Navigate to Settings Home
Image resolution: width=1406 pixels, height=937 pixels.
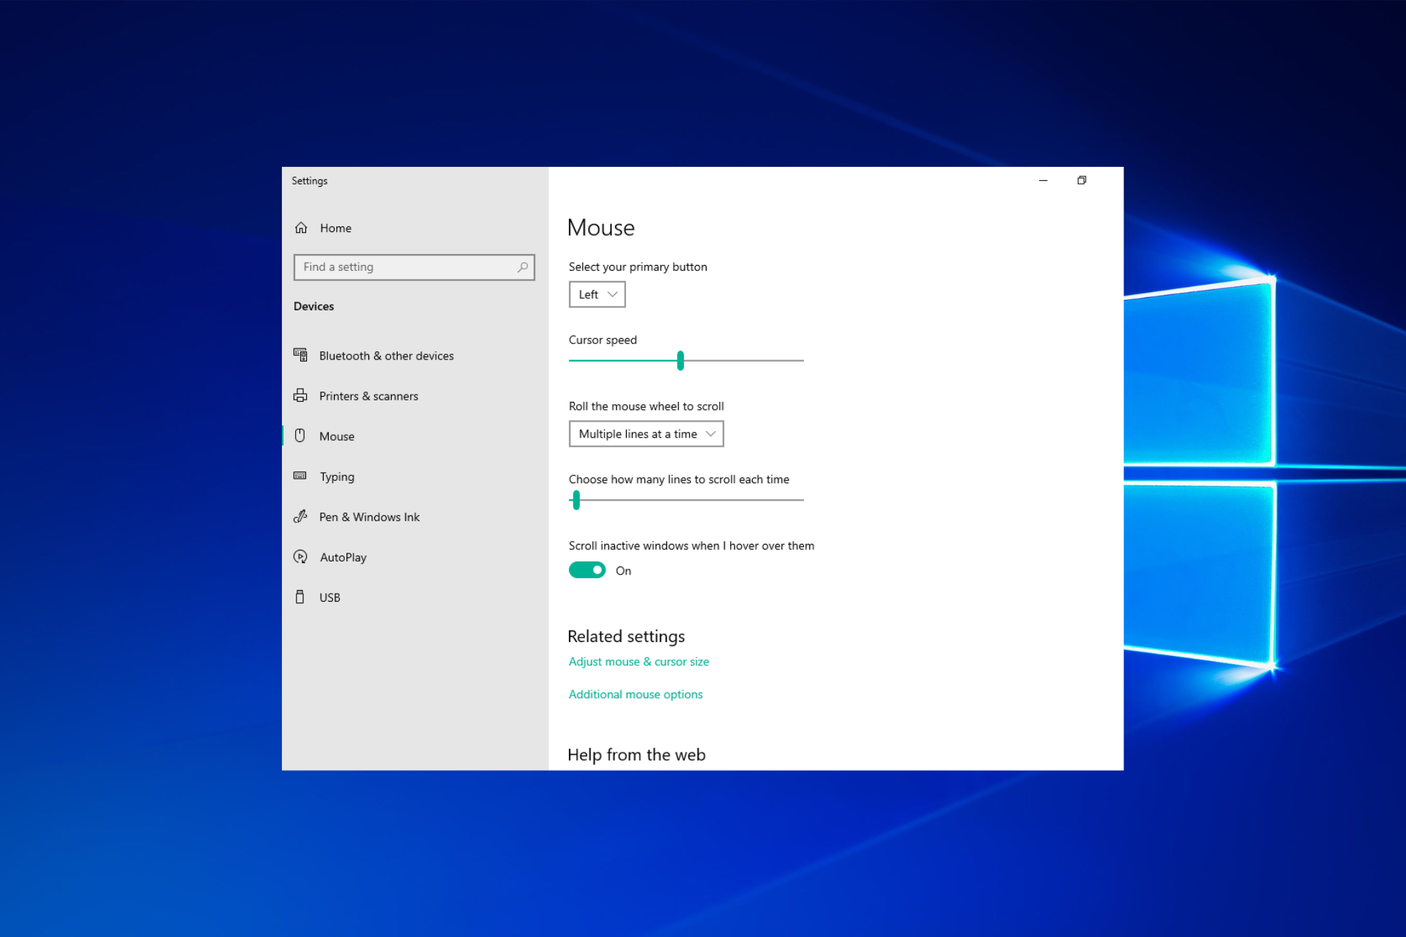(x=336, y=227)
